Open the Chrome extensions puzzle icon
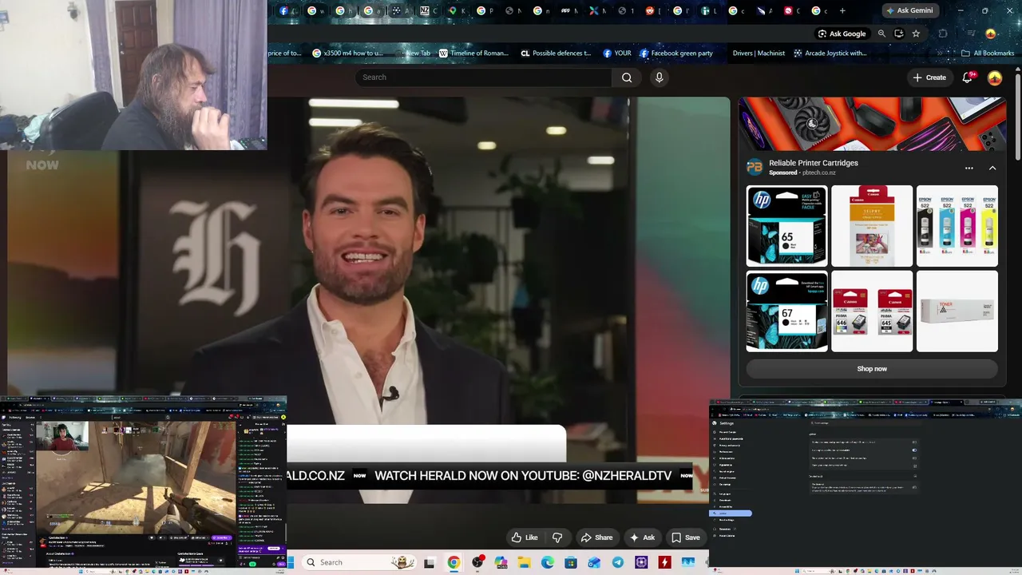This screenshot has height=575, width=1022. tap(943, 34)
